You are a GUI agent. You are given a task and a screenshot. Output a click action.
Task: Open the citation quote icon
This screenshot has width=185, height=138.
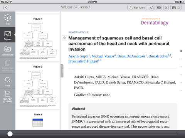[166, 8]
